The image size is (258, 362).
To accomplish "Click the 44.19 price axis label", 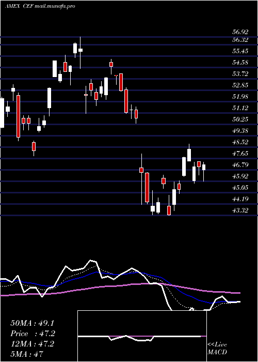I will click(240, 199).
